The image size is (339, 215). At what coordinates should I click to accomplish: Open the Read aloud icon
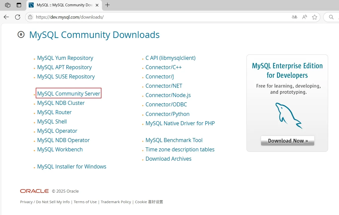[x=305, y=17]
